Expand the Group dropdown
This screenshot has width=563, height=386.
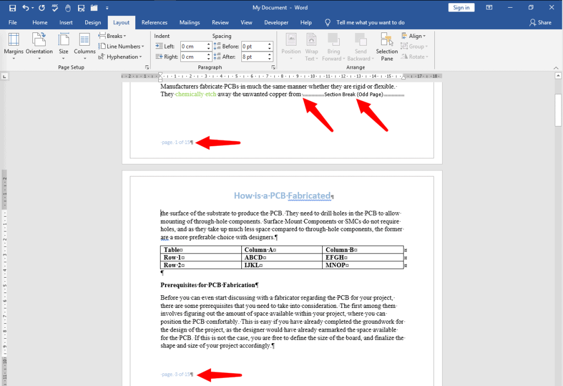[414, 46]
